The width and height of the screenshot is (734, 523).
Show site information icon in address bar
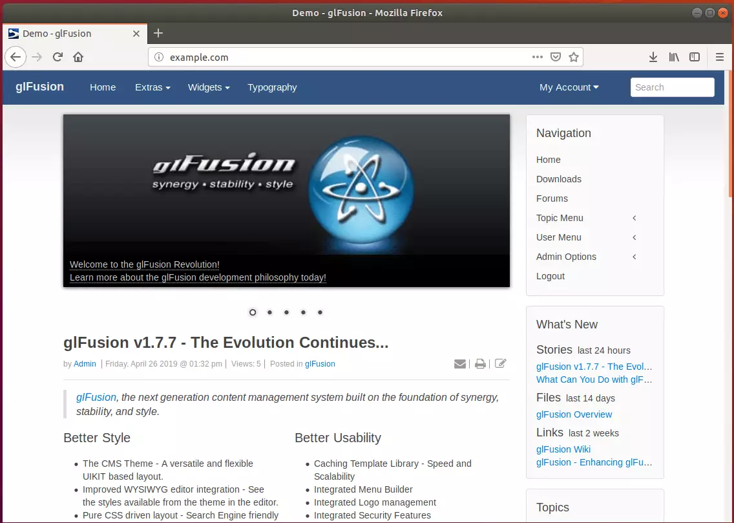[x=159, y=57]
